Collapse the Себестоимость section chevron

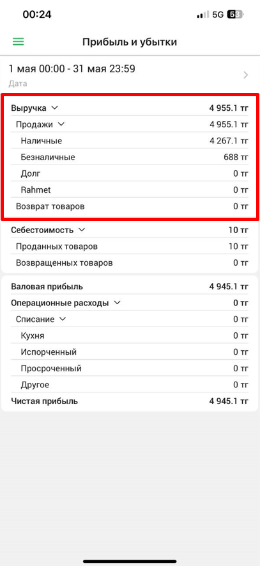click(x=82, y=230)
